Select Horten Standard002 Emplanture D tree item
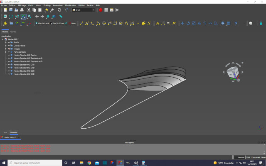The width and height of the screenshot is (266, 166). click(x=28, y=61)
